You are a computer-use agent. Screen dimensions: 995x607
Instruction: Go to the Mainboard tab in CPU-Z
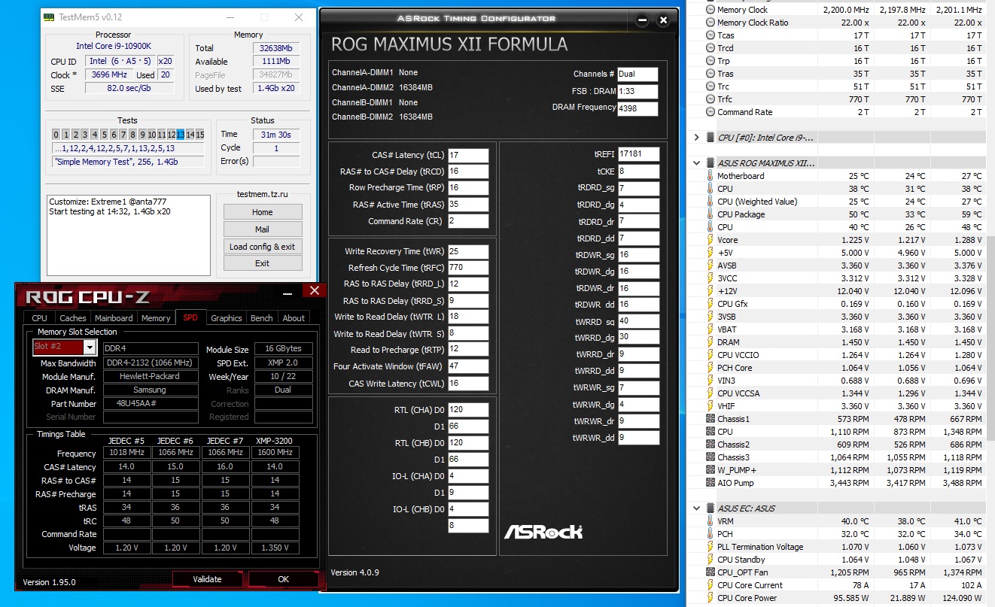tap(114, 318)
